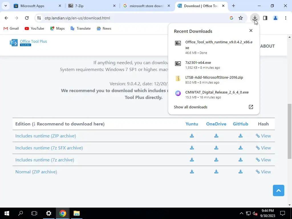Image resolution: width=292 pixels, height=219 pixels.
Task: View hash for Normal ZIP edition
Action: [x=263, y=172]
